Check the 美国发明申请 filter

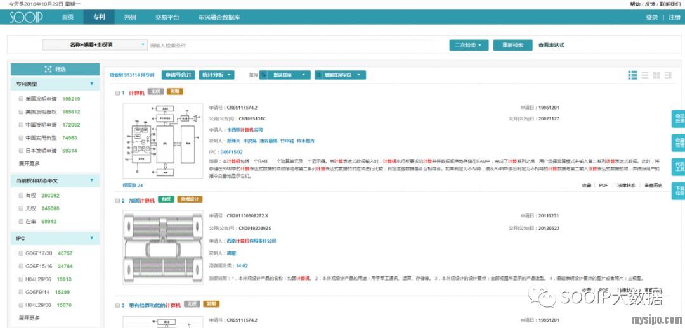21,99
